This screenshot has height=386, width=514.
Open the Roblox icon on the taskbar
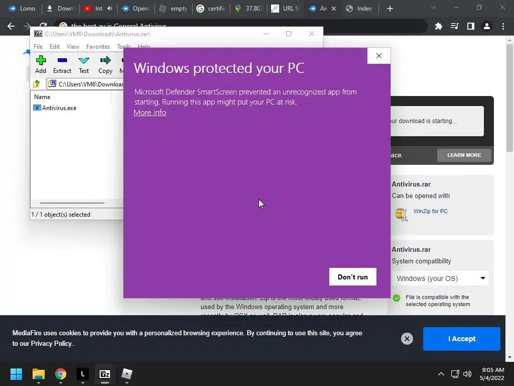tap(127, 374)
